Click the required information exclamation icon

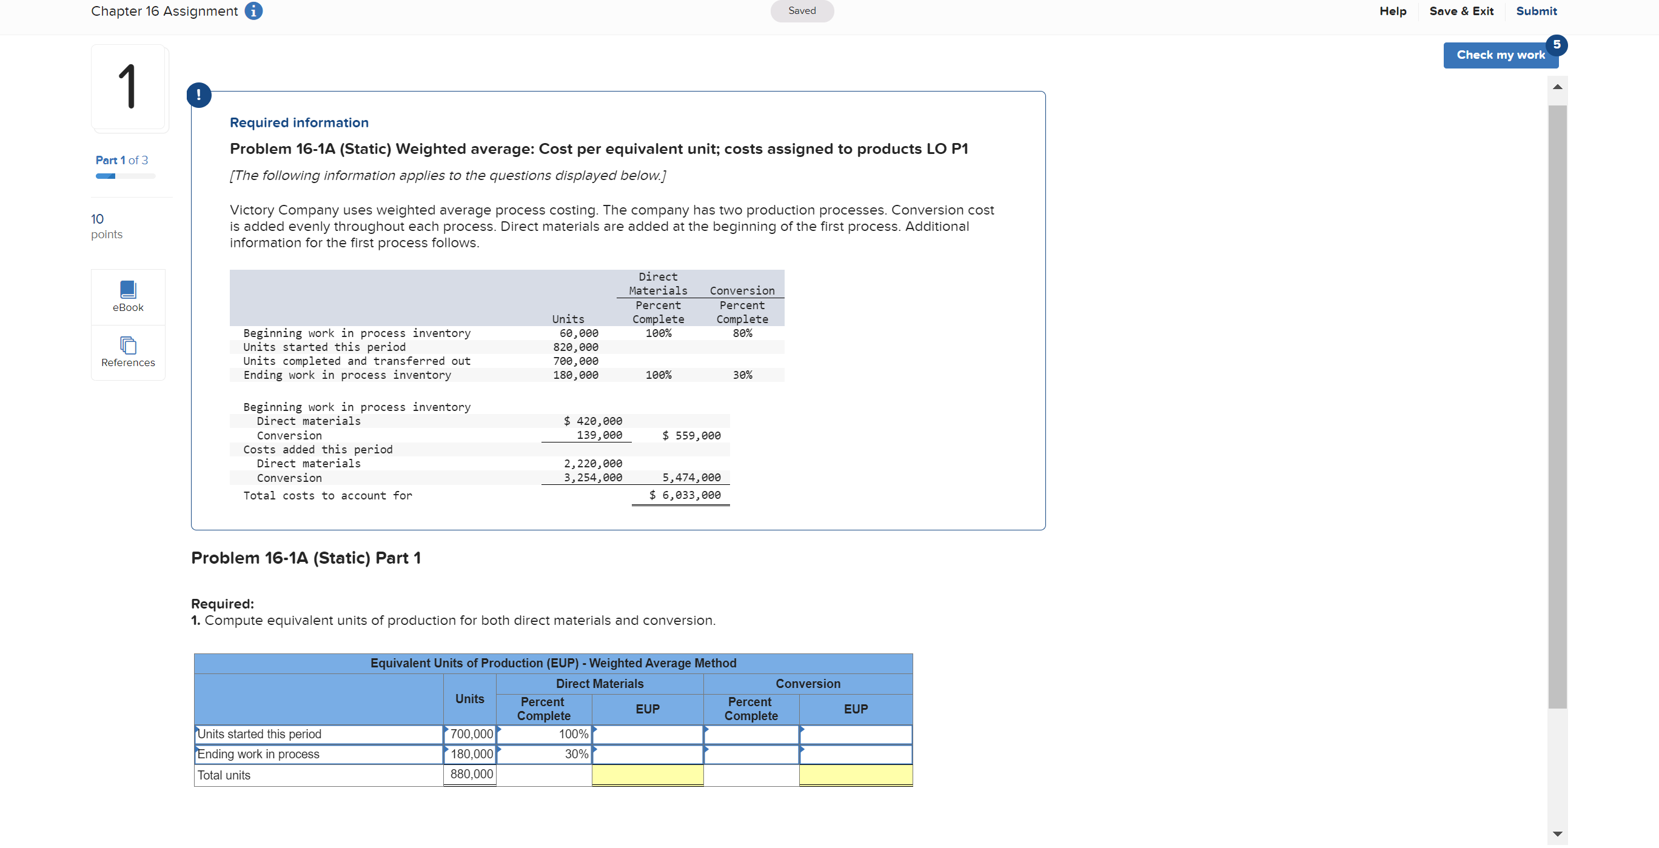(198, 95)
